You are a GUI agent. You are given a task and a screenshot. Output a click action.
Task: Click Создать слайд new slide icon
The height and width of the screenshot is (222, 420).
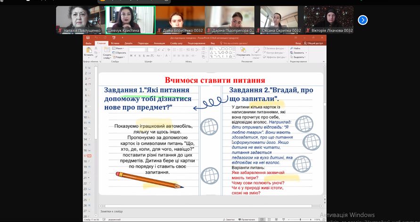click(107, 51)
